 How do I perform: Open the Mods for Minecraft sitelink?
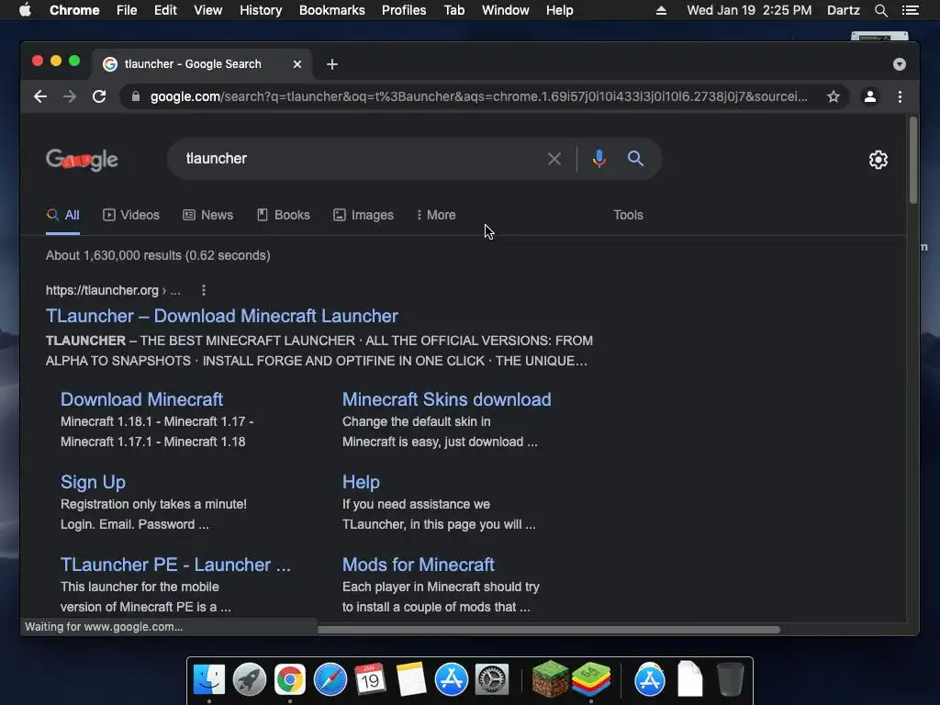point(418,565)
